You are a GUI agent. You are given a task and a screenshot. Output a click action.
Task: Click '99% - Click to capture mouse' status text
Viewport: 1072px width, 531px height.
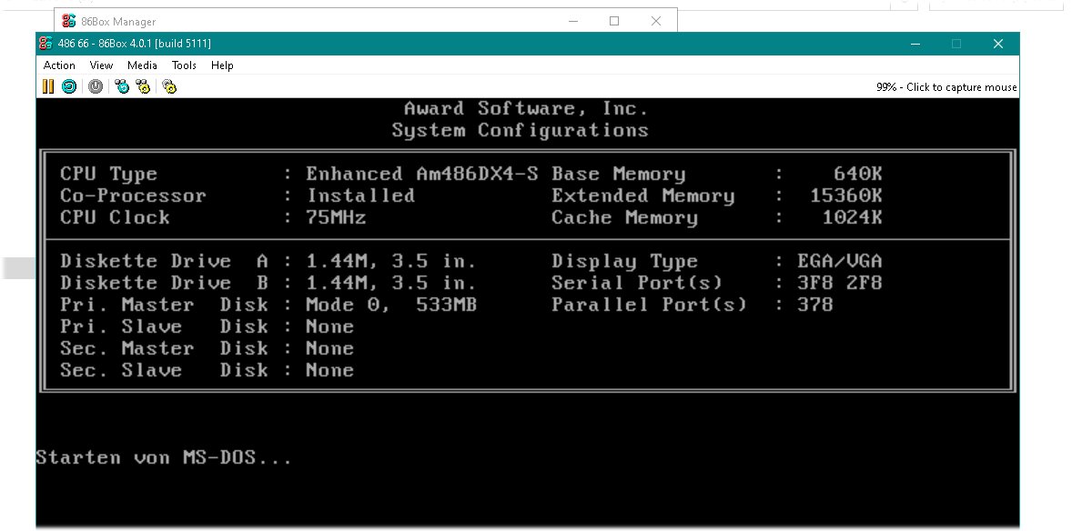(946, 86)
